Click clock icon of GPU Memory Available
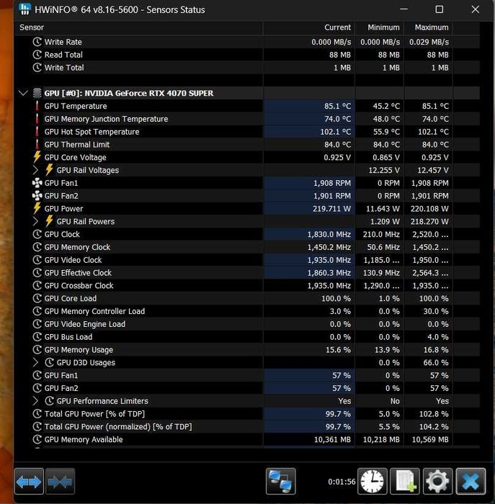Screen dimensions: 495x504 37,439
